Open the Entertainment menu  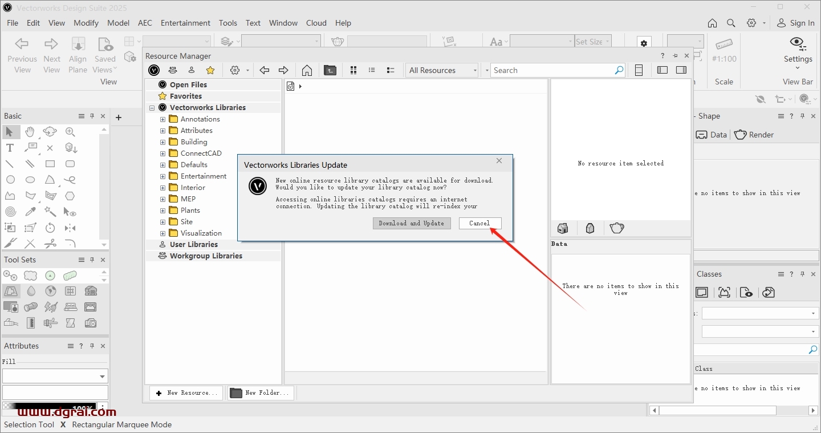point(185,23)
